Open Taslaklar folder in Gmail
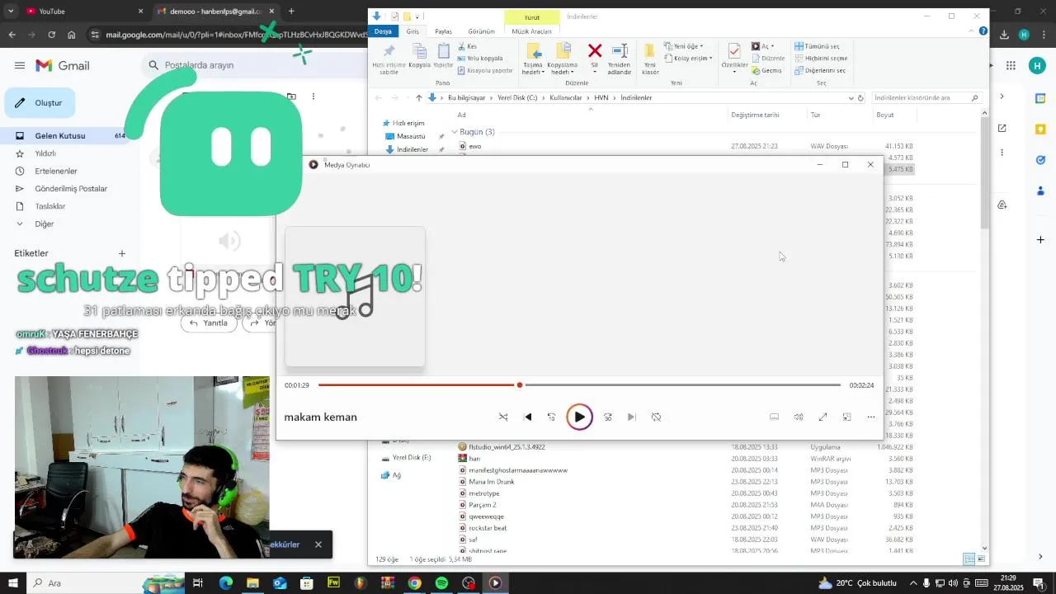The width and height of the screenshot is (1056, 594). pyautogui.click(x=50, y=206)
